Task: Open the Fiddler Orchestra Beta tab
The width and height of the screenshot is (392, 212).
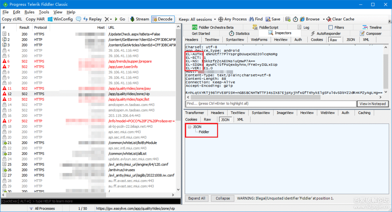Action: (213, 27)
